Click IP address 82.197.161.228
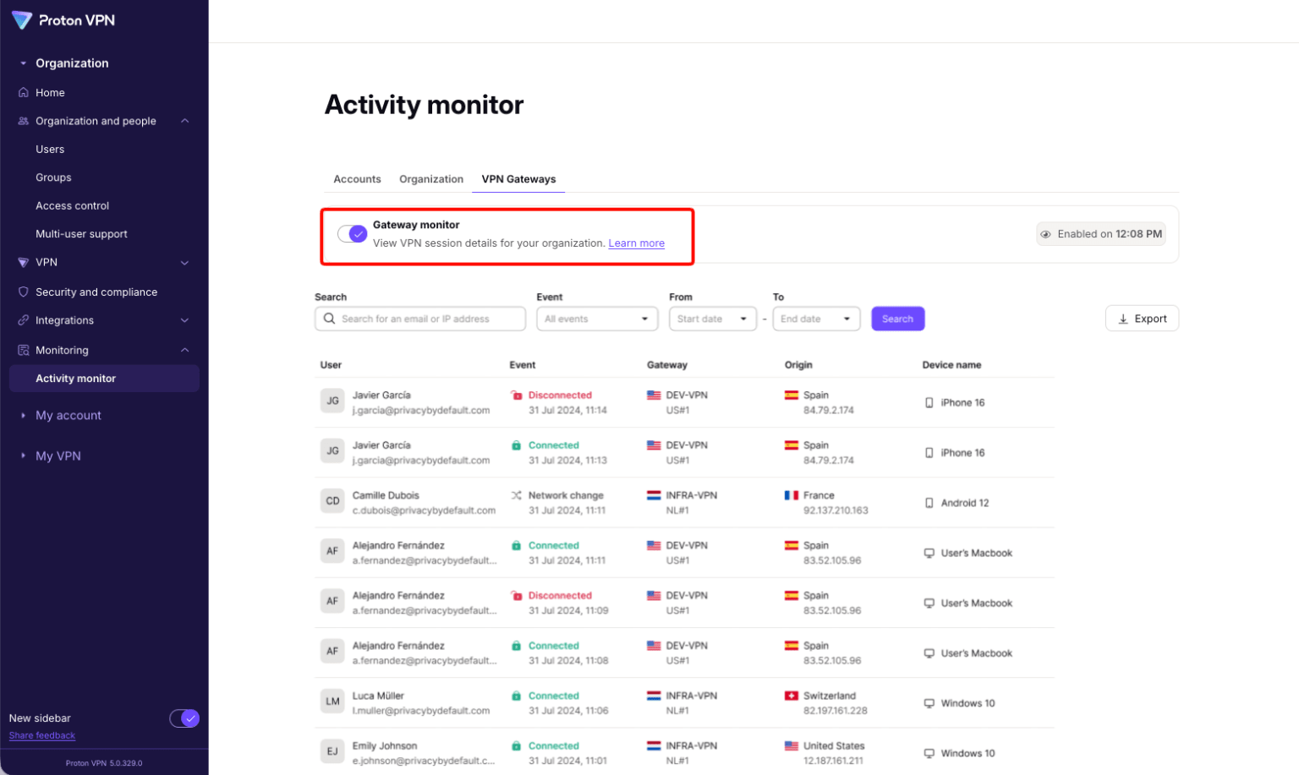Image resolution: width=1299 pixels, height=775 pixels. [x=836, y=711]
